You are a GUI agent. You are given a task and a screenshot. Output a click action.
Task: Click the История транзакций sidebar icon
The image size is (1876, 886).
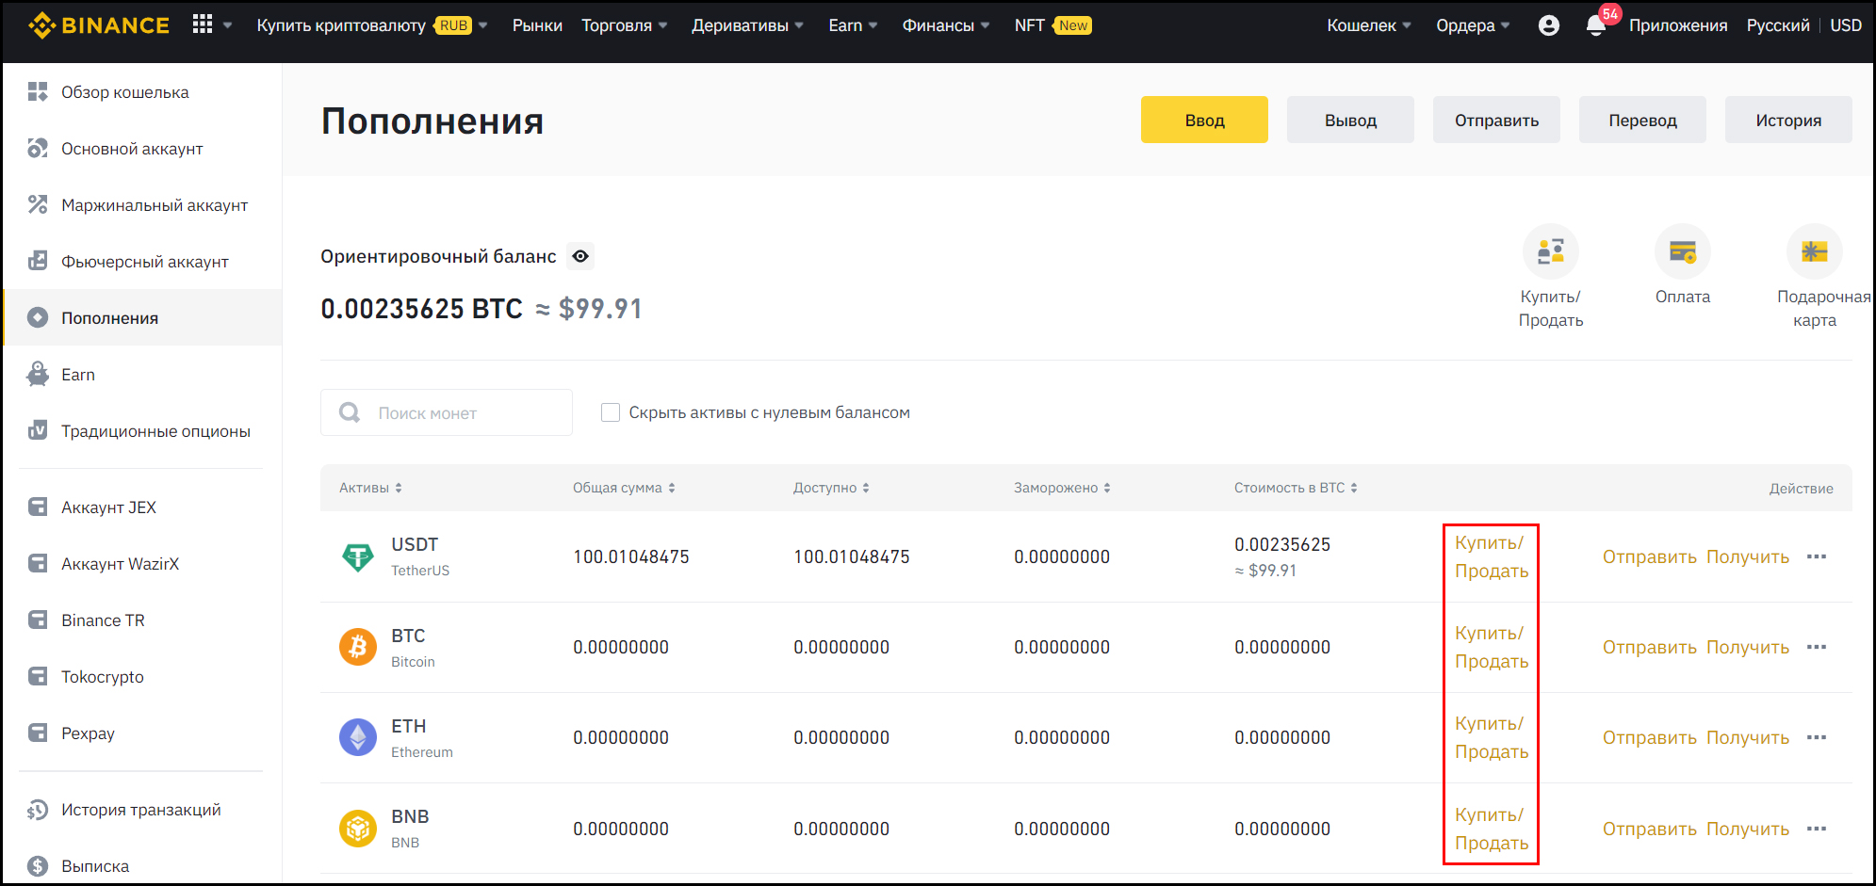point(38,809)
